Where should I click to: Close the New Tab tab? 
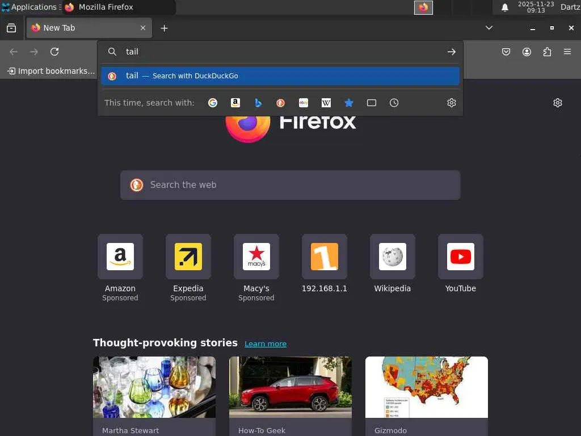click(x=142, y=28)
